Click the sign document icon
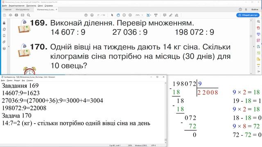 coord(176,15)
